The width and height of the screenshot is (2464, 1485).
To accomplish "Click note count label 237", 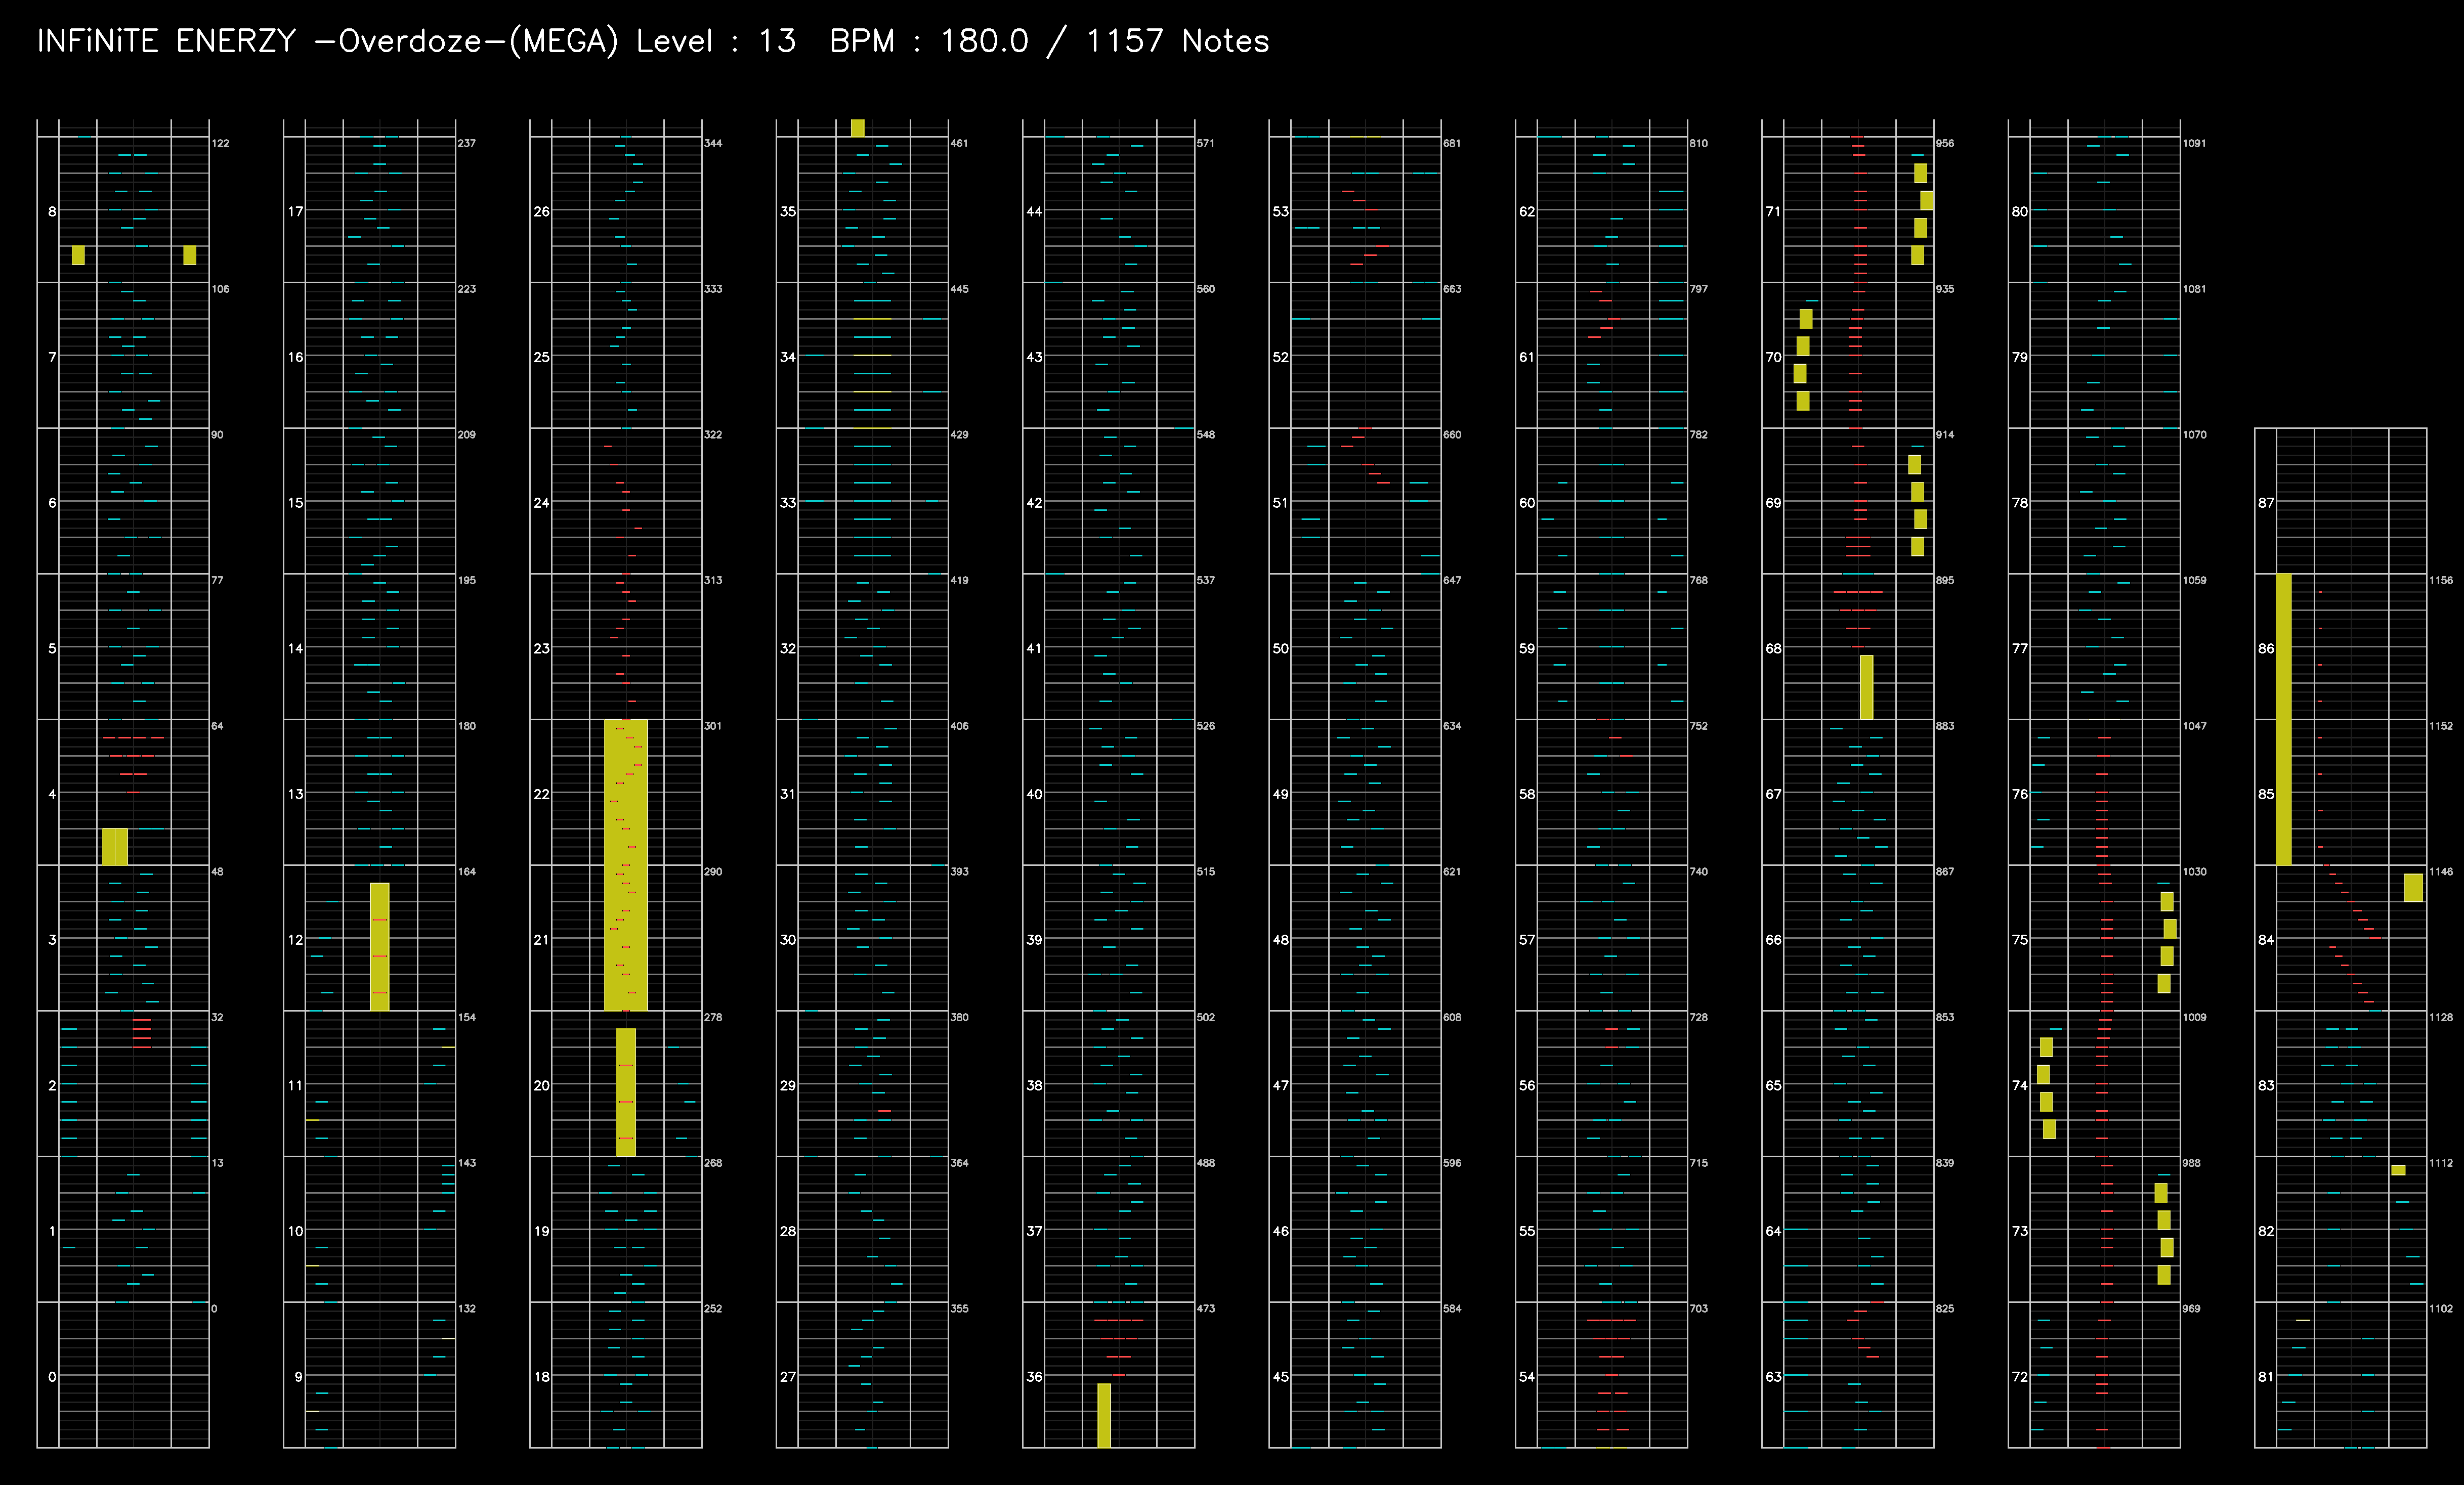I will [467, 143].
